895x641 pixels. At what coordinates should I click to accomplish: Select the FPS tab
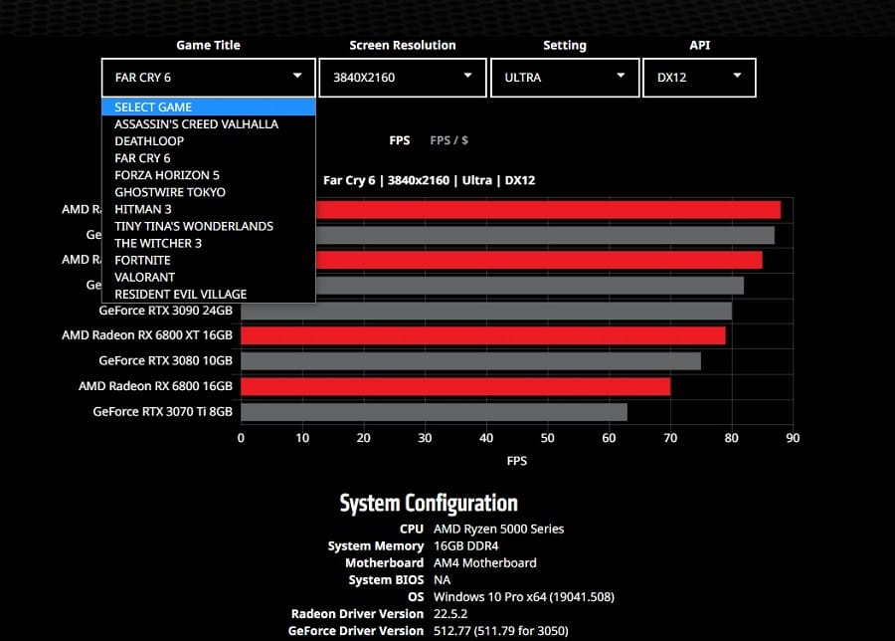[400, 140]
